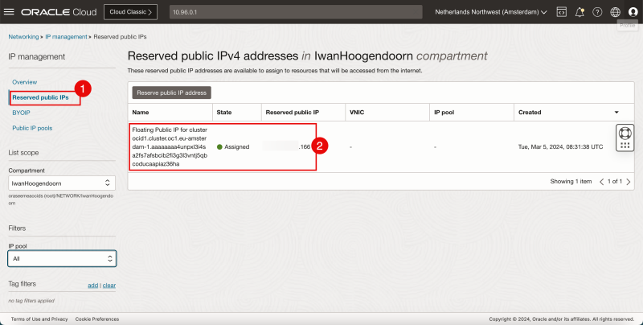Open the Cloud Shell developer tools icon
Viewport: 643px width, 325px height.
tap(561, 12)
